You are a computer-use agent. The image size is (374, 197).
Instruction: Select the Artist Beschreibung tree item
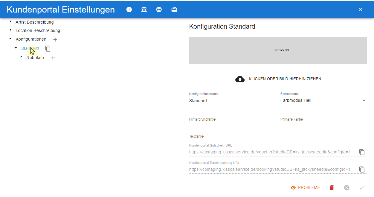(x=35, y=22)
